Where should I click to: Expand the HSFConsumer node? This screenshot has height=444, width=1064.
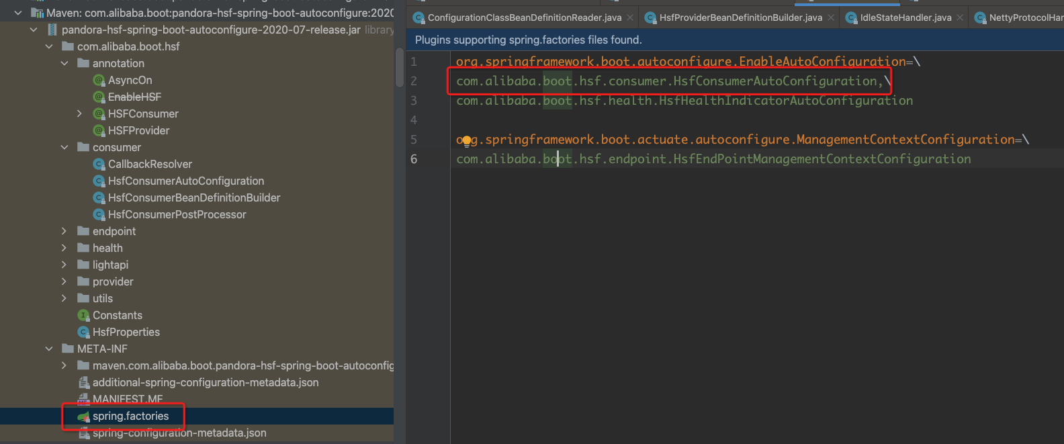(x=80, y=114)
